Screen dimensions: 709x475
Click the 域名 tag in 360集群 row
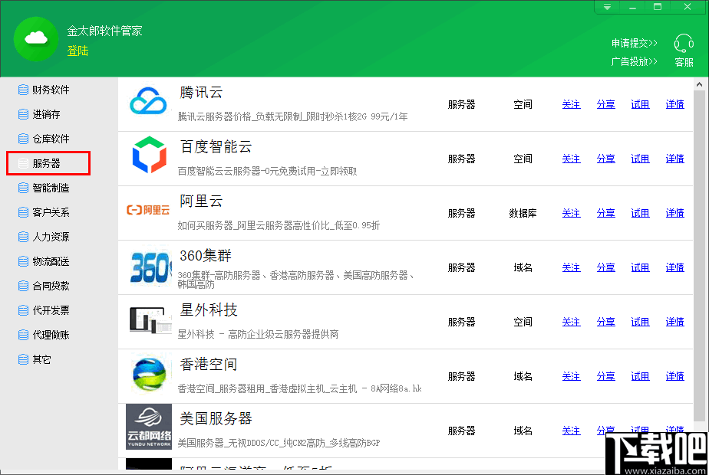(x=523, y=267)
